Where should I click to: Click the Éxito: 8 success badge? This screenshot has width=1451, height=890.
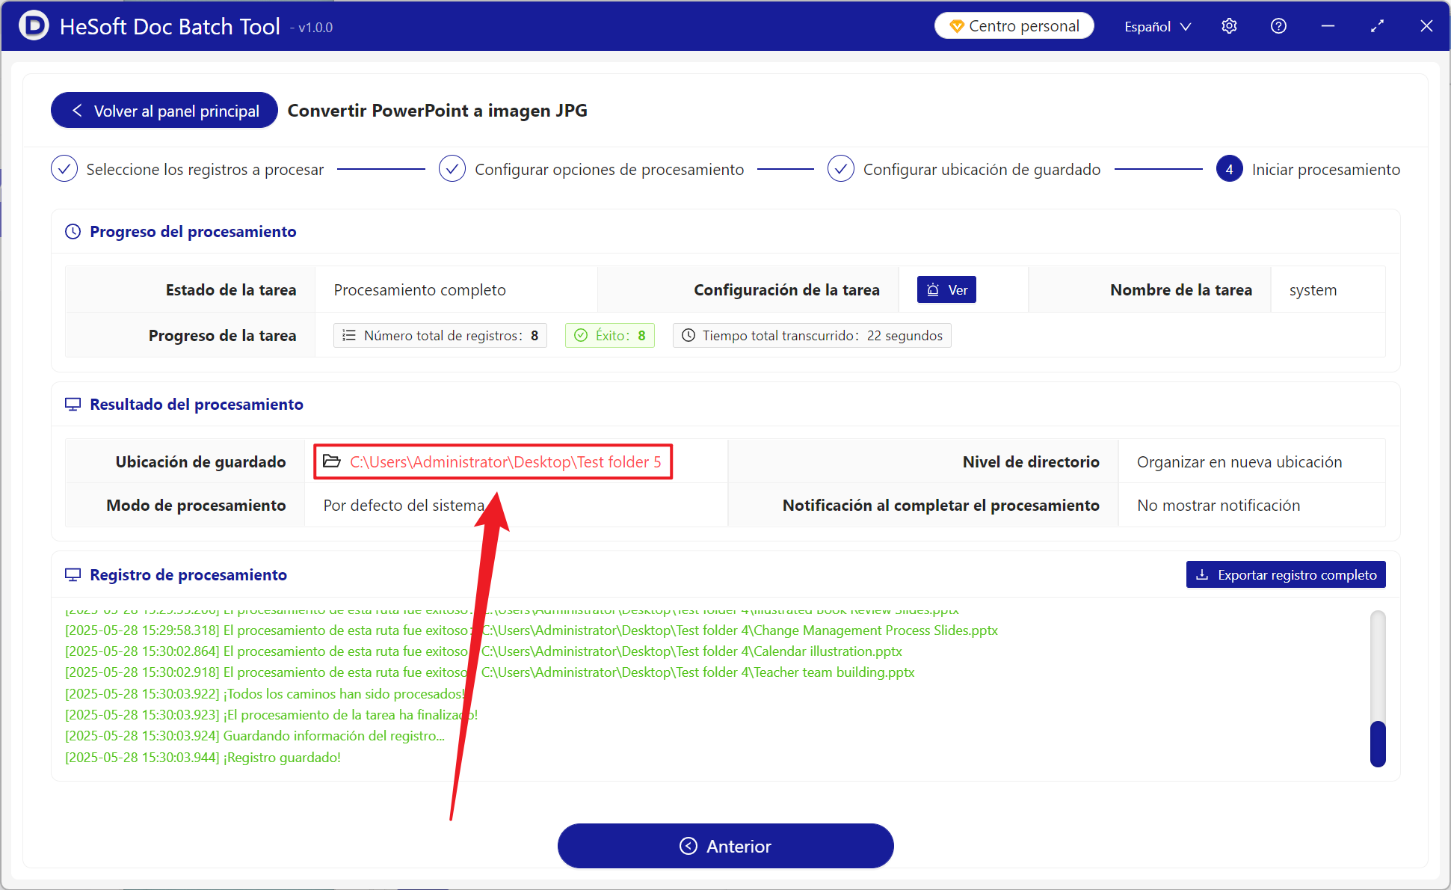point(610,336)
